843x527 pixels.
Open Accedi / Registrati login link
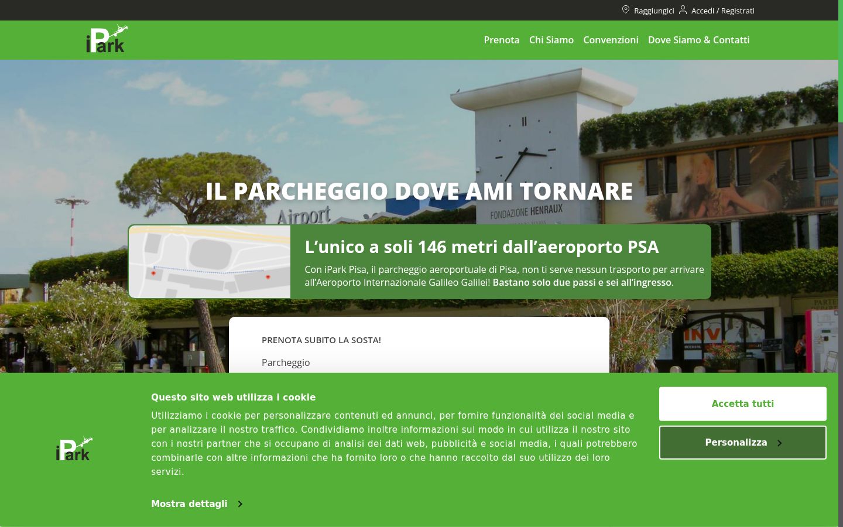[722, 11]
